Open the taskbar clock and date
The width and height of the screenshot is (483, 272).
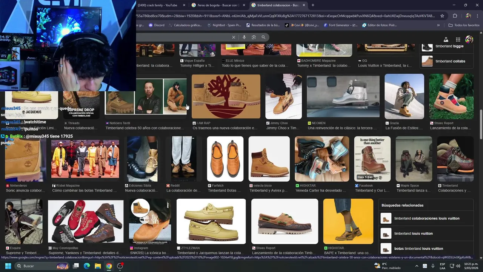(471, 266)
